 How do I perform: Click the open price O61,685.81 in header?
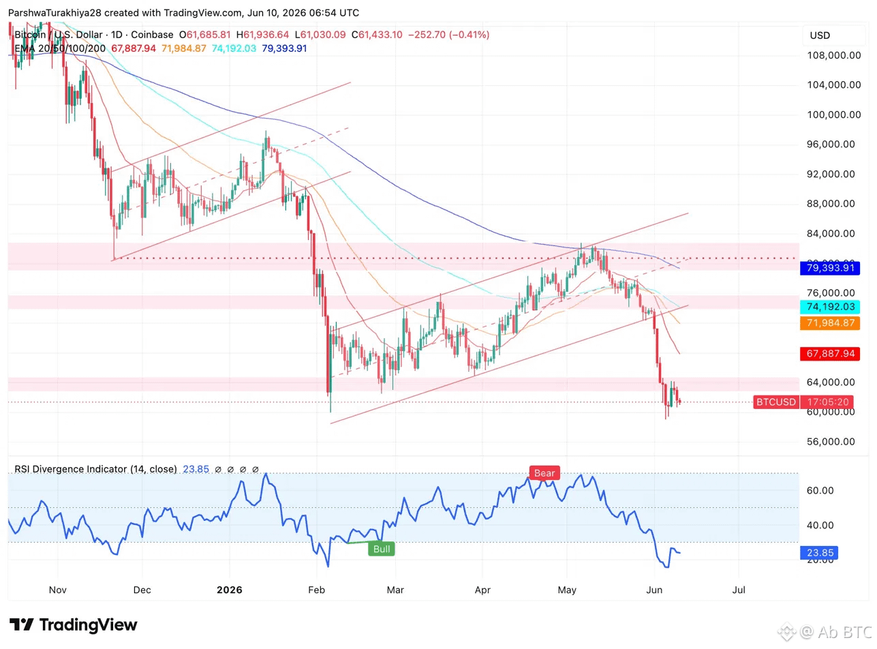click(206, 35)
